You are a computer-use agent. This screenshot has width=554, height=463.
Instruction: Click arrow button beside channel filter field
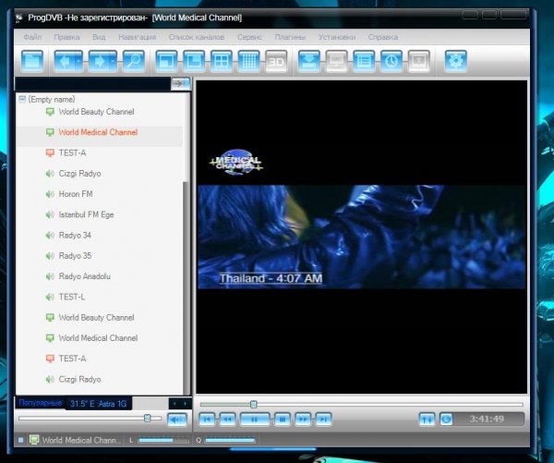[181, 84]
